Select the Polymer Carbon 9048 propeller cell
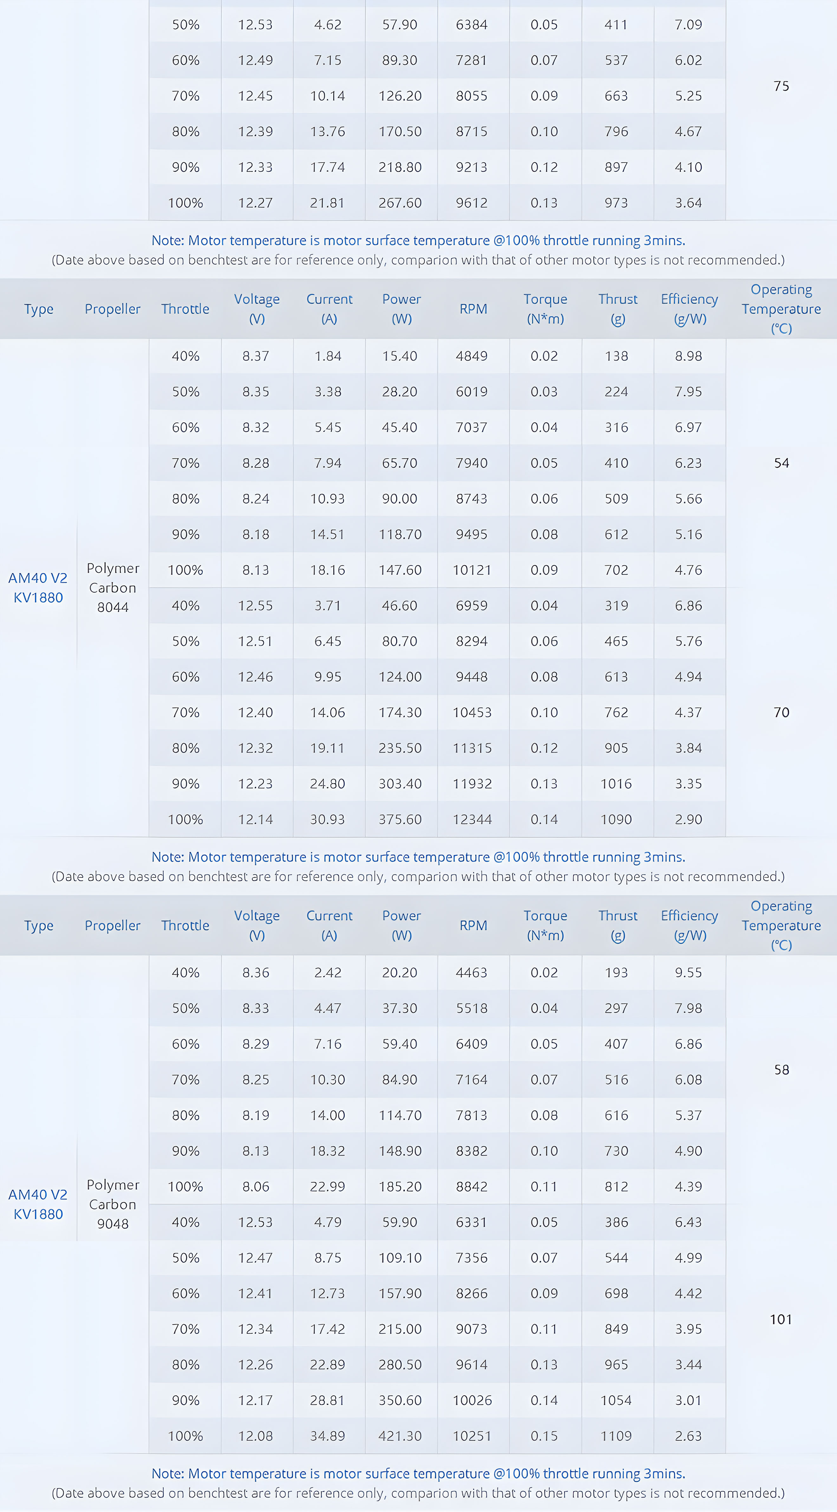 (x=113, y=1204)
